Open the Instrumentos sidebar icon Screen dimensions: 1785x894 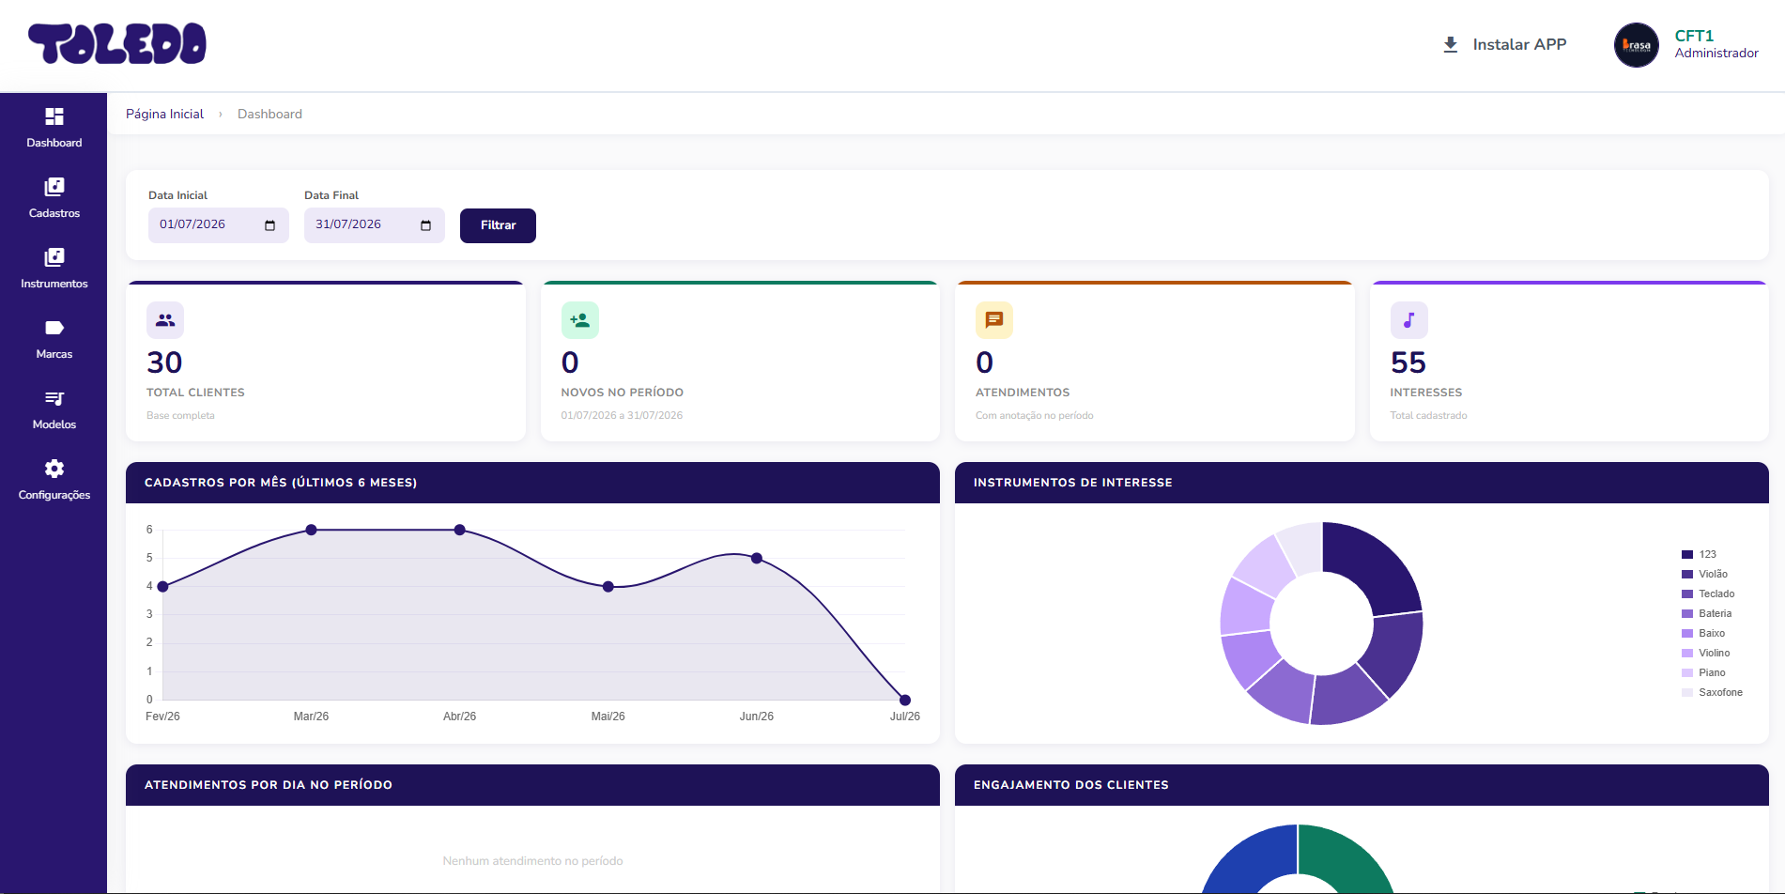tap(54, 257)
